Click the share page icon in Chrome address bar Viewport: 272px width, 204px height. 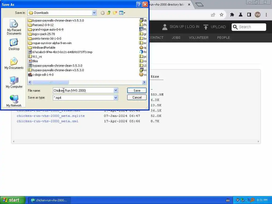pyautogui.click(x=213, y=15)
